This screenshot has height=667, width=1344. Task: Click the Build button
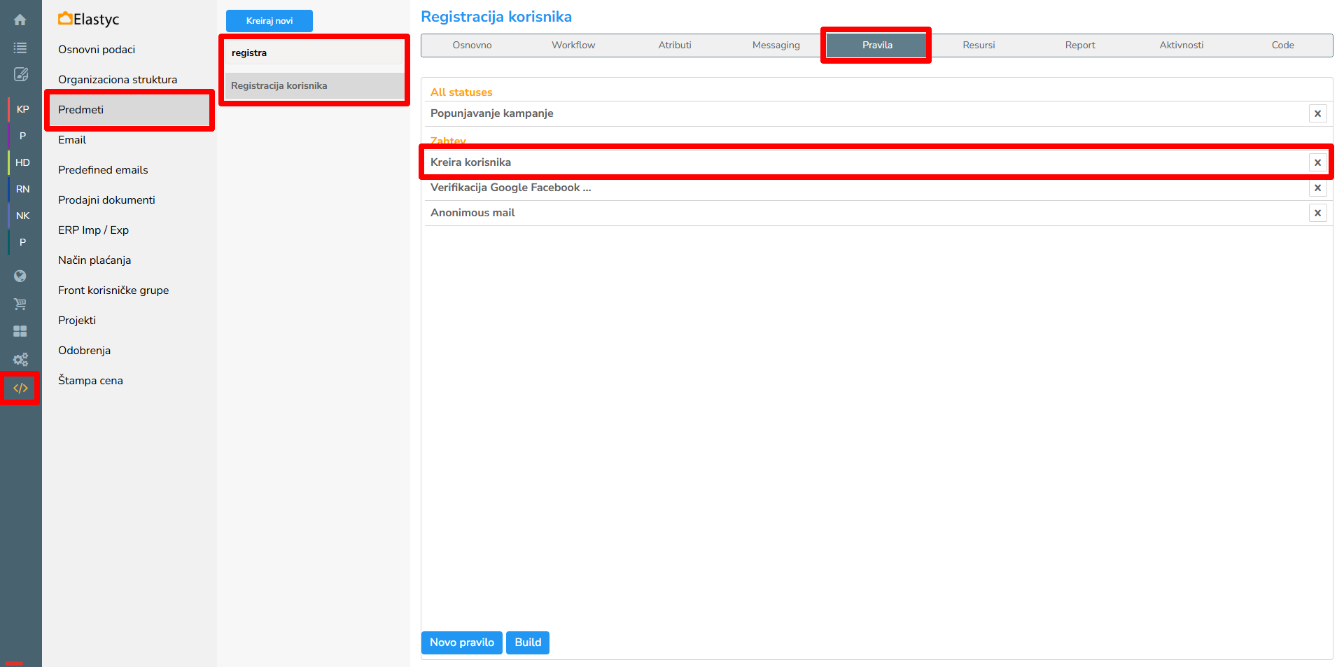[528, 643]
